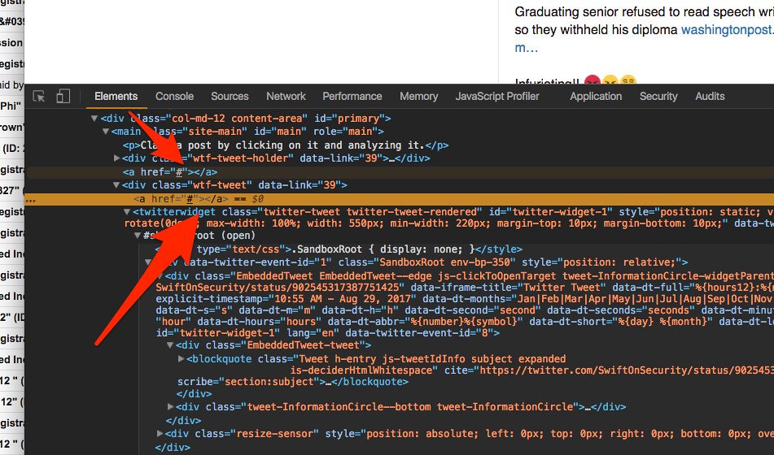Select the style text/css SandboxRoot row
This screenshot has width=774, height=455.
pos(338,249)
